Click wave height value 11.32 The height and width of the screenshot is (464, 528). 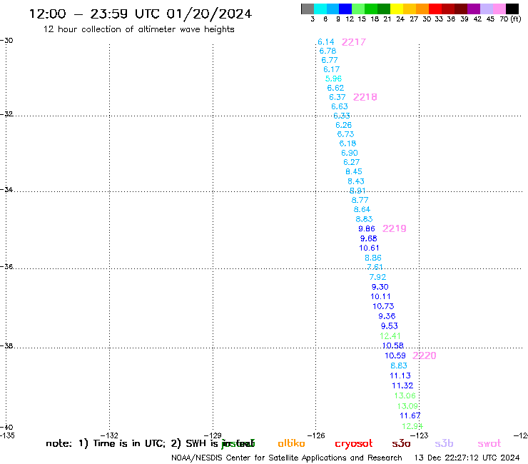click(402, 385)
